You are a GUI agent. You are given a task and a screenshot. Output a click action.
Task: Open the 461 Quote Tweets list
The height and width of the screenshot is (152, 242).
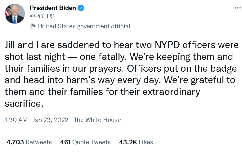(x=86, y=142)
